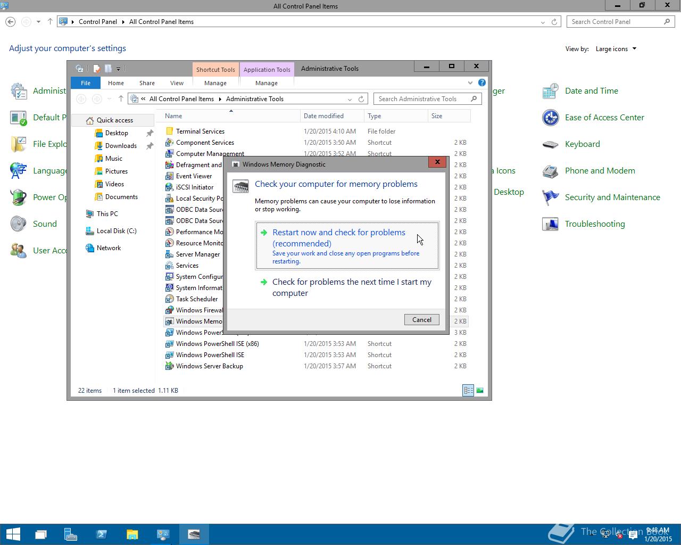Select Windows PowerShell ISE (x86) shortcut
Screen dimensions: 681x545
pos(316,344)
